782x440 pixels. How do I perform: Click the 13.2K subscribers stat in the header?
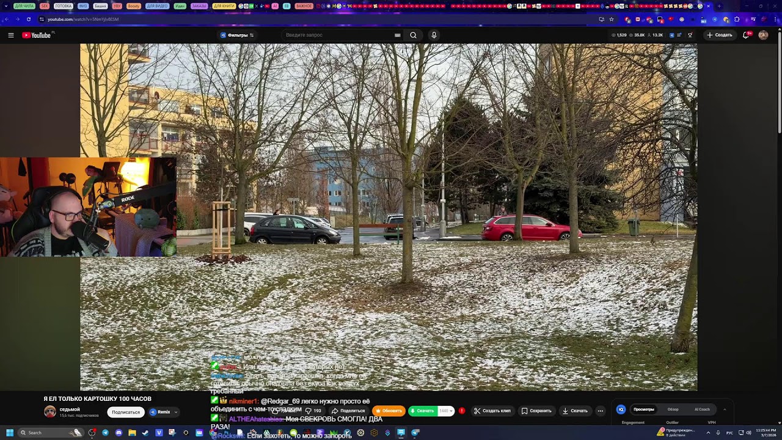655,35
